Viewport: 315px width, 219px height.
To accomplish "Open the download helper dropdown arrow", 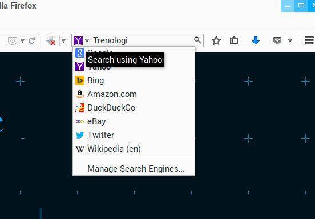I will coord(63,40).
